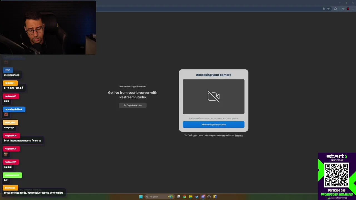Open the Chrome media control icon
The height and width of the screenshot is (200, 356).
click(343, 9)
